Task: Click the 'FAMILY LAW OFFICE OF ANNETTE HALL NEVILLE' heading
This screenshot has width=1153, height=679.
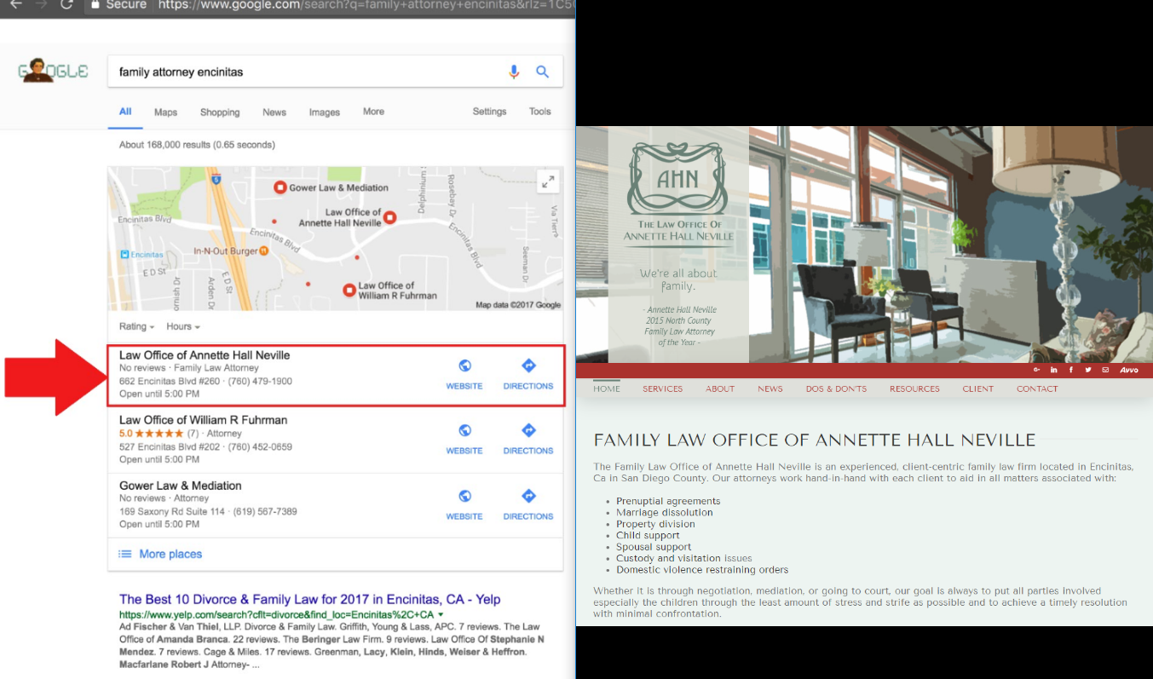Action: click(x=815, y=440)
